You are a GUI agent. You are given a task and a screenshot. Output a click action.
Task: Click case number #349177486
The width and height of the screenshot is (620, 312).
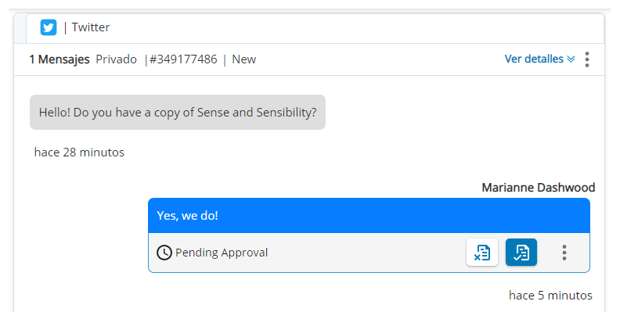[x=183, y=59]
